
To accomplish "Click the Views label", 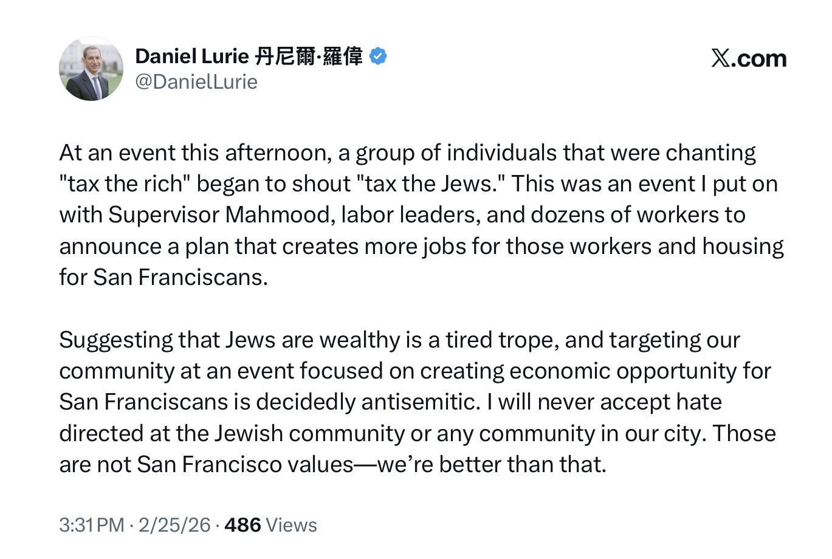I will point(292,525).
